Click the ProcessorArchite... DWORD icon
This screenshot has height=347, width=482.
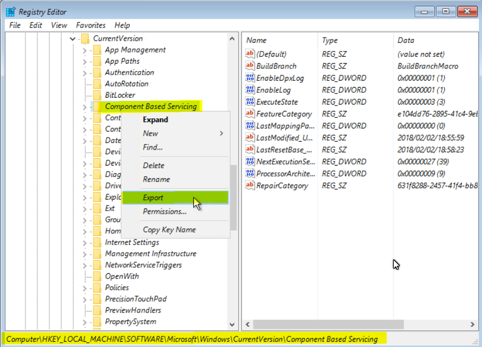click(250, 173)
